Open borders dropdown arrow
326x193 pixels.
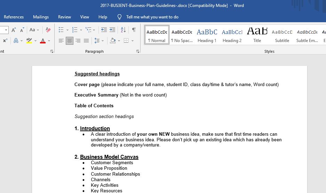(x=133, y=41)
